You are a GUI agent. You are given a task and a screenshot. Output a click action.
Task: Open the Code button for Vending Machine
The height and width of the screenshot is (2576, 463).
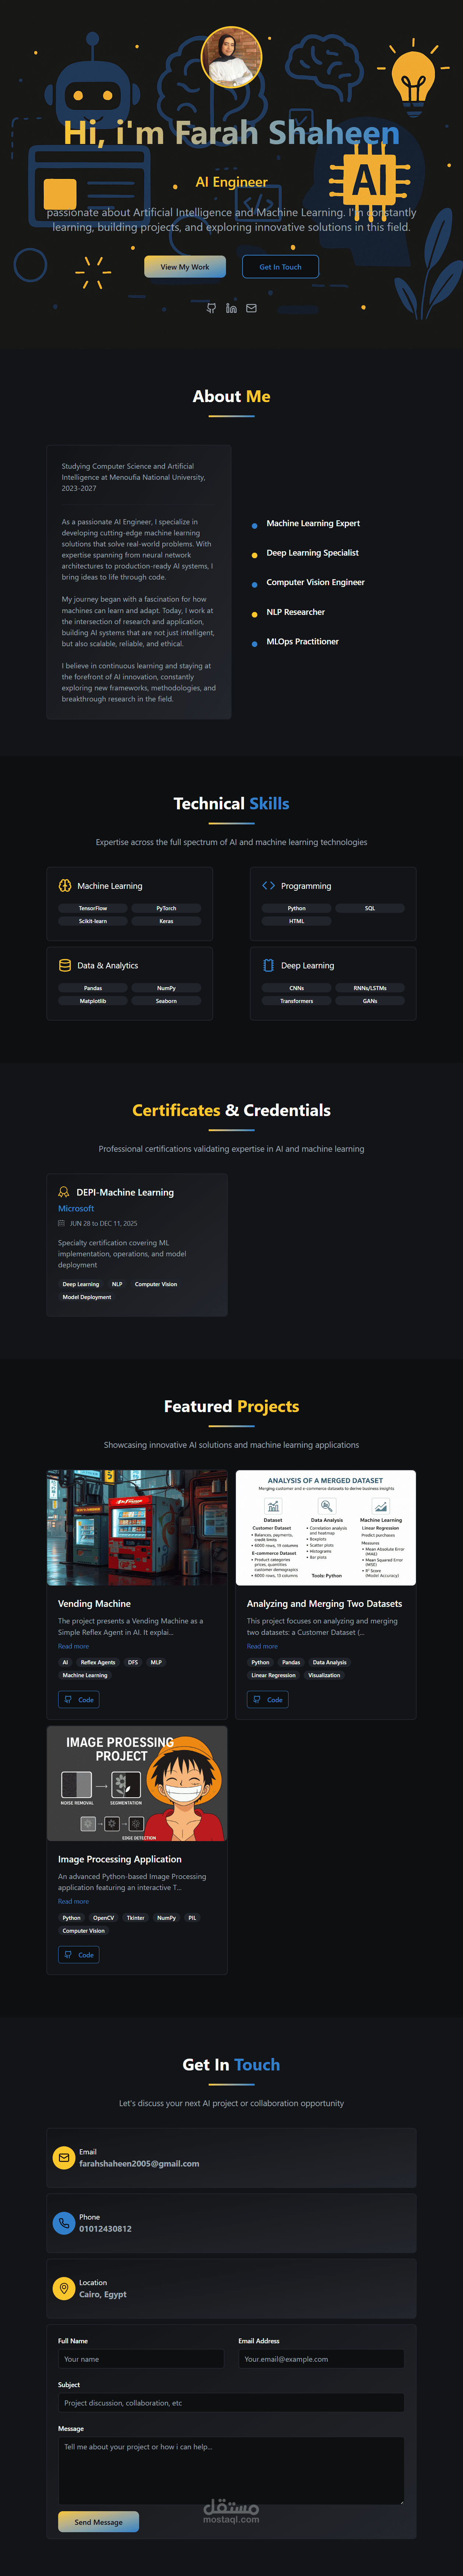pyautogui.click(x=79, y=1700)
